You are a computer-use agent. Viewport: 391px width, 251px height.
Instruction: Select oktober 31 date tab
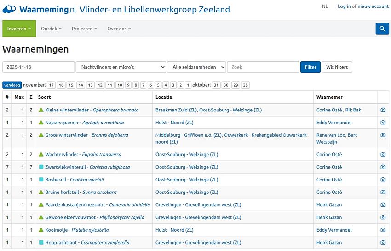click(216, 85)
